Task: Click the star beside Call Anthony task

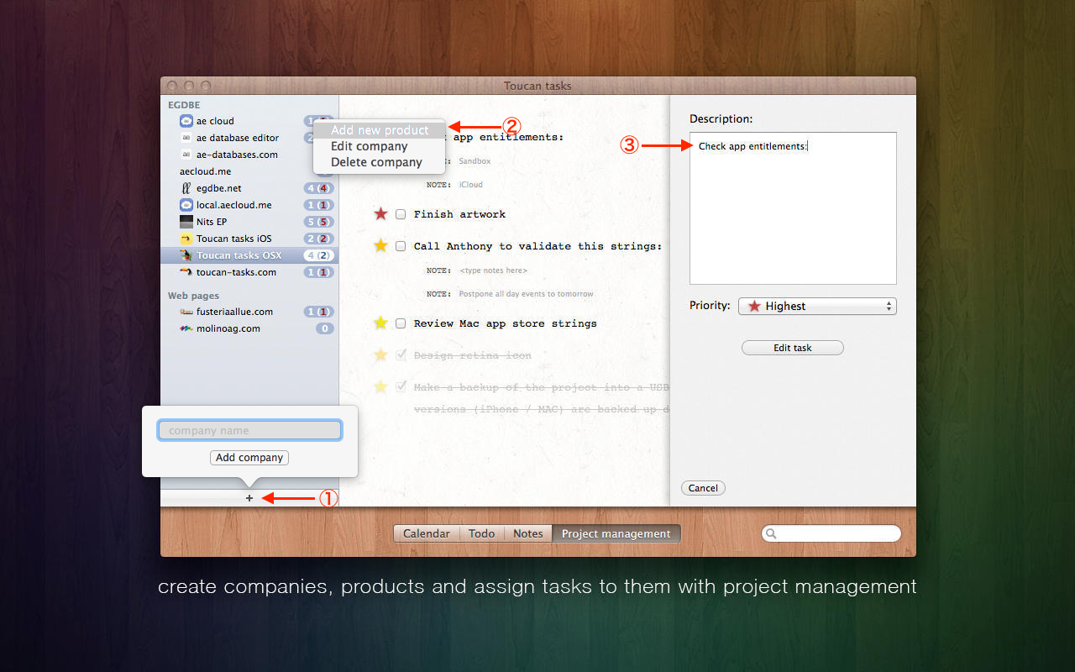Action: (x=380, y=246)
